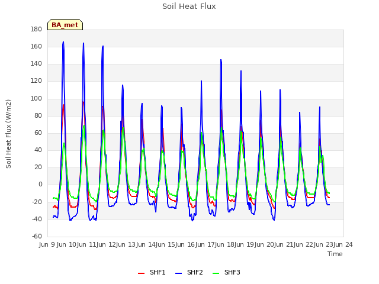The image size is (379, 284).
Task: Click the 100 y-axis tick label
Action: (x=36, y=99)
